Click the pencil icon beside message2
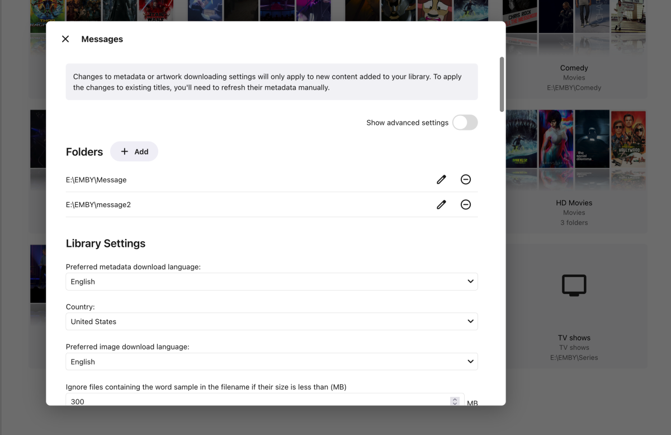Screen dimensions: 671x435 (441, 204)
